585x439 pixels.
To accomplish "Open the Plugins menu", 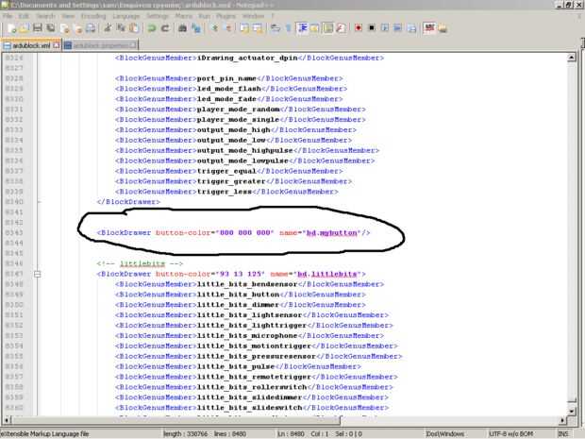I will point(226,16).
